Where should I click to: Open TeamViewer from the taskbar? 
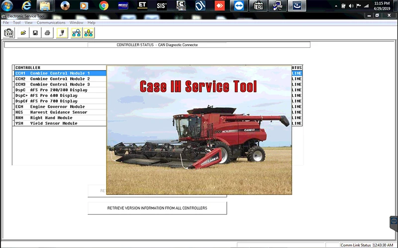pyautogui.click(x=239, y=5)
